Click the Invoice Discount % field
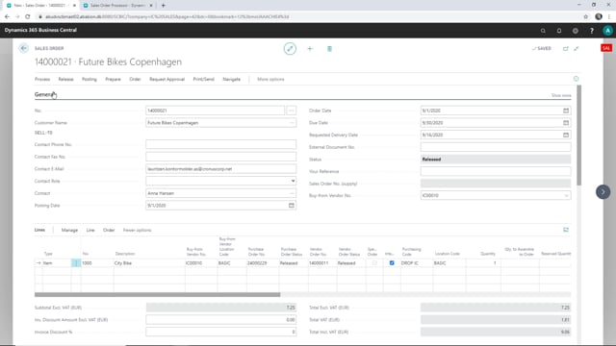Viewport: 616px width, 346px height. [220, 332]
